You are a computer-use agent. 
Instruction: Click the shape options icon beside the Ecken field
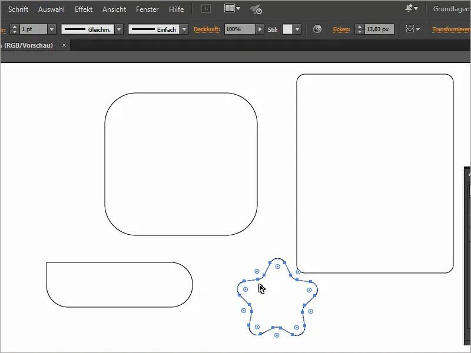click(x=410, y=28)
